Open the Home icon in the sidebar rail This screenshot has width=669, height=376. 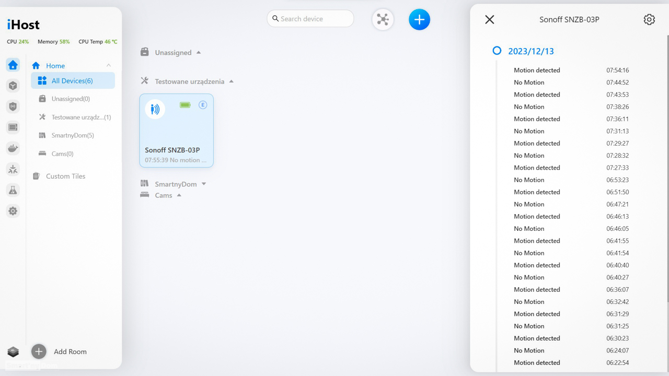click(x=13, y=65)
